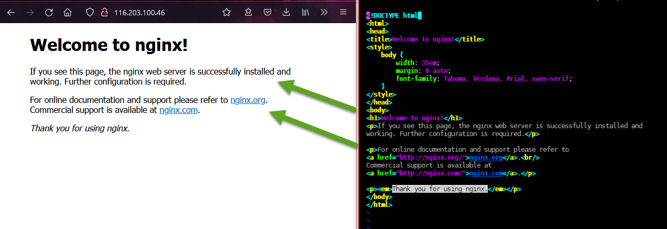Image resolution: width=667 pixels, height=229 pixels.
Task: Click the 'Welcome to nginx!' heading
Action: 109,45
